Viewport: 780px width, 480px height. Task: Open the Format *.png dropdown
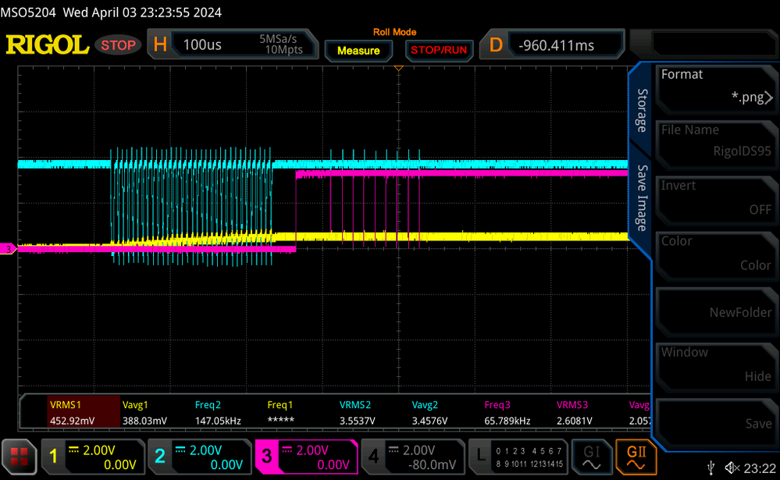716,89
